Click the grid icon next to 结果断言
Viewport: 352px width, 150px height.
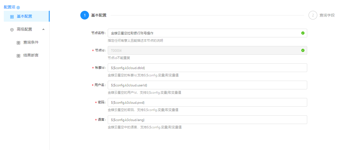tap(18, 56)
